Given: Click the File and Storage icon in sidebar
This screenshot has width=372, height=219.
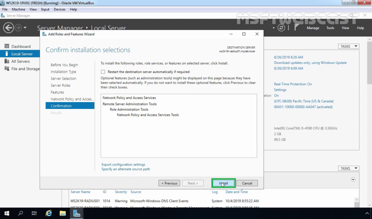Looking at the screenshot, I should [7, 69].
